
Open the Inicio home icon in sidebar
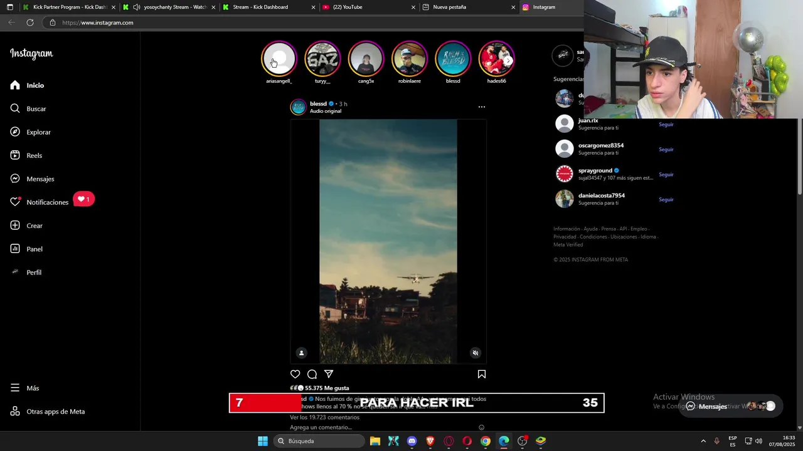pos(15,85)
